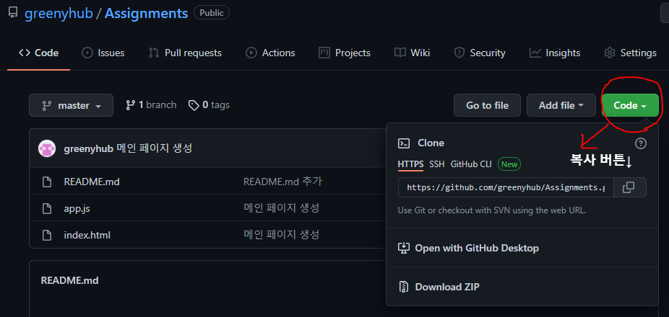Screen dimensions: 669x317
Task: Open the README.md file
Action: coord(92,182)
